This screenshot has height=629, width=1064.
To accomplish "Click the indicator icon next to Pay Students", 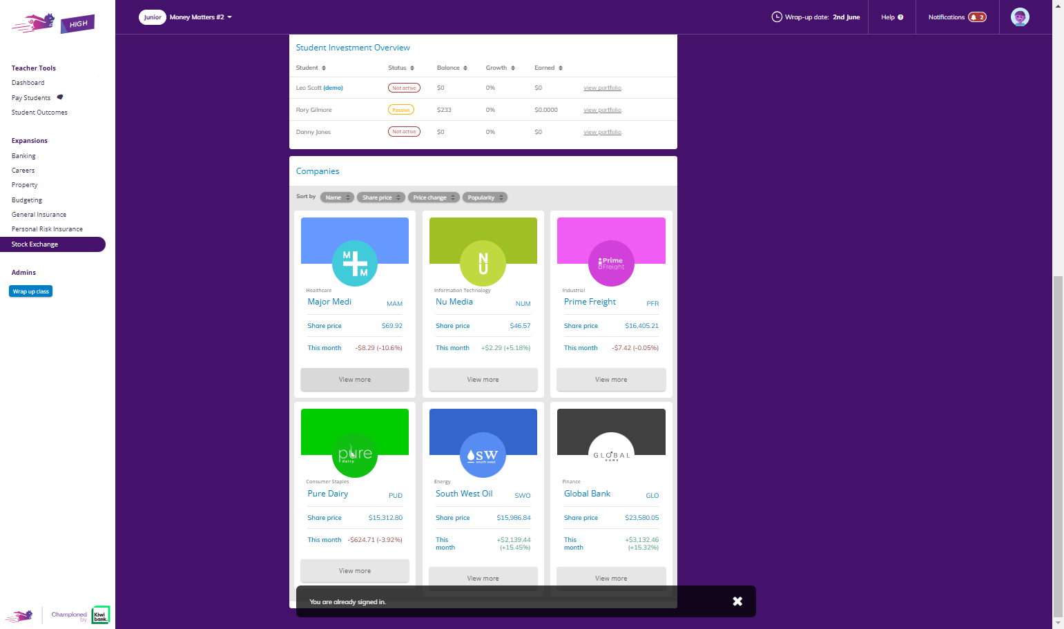I will tap(60, 97).
